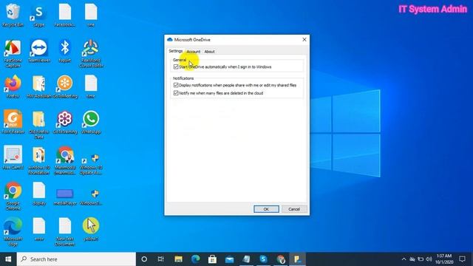
Task: Click the Skype icon in the taskbar
Action: tap(263, 259)
